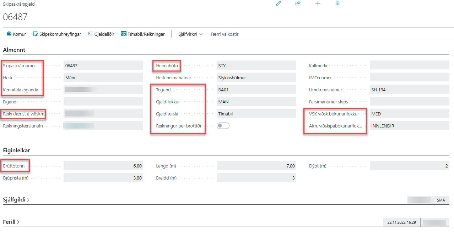Click Færri valkostir in the action bar
Screen dimensions: 454x233
(x=225, y=34)
